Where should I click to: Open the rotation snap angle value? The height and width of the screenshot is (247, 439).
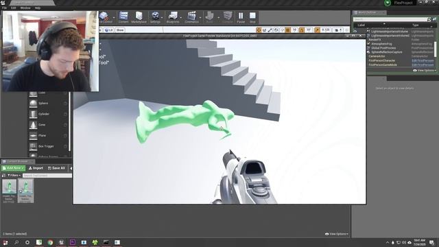pos(309,30)
